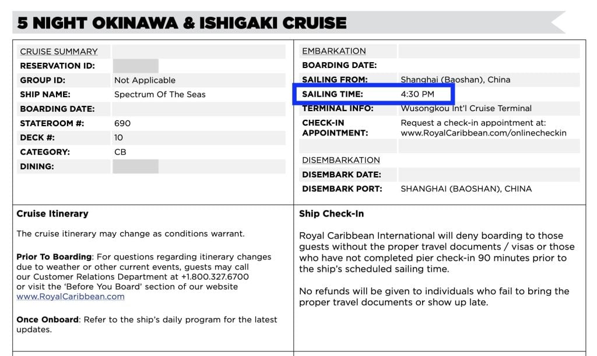The image size is (597, 356).
Task: Click the DISEMBARKATION section heading
Action: (340, 160)
